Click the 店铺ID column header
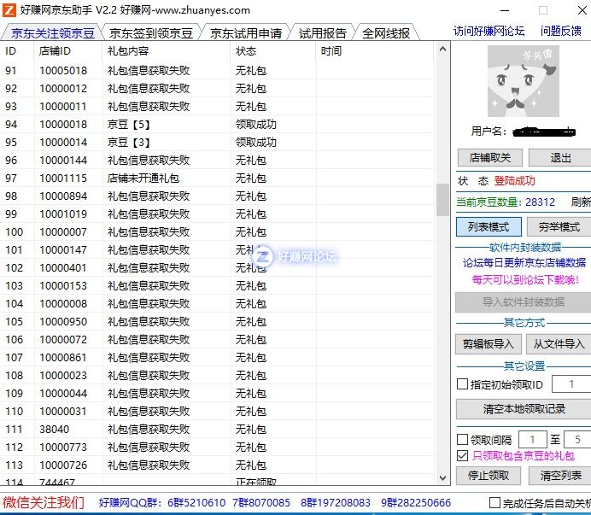The height and width of the screenshot is (515, 591). coord(55,51)
